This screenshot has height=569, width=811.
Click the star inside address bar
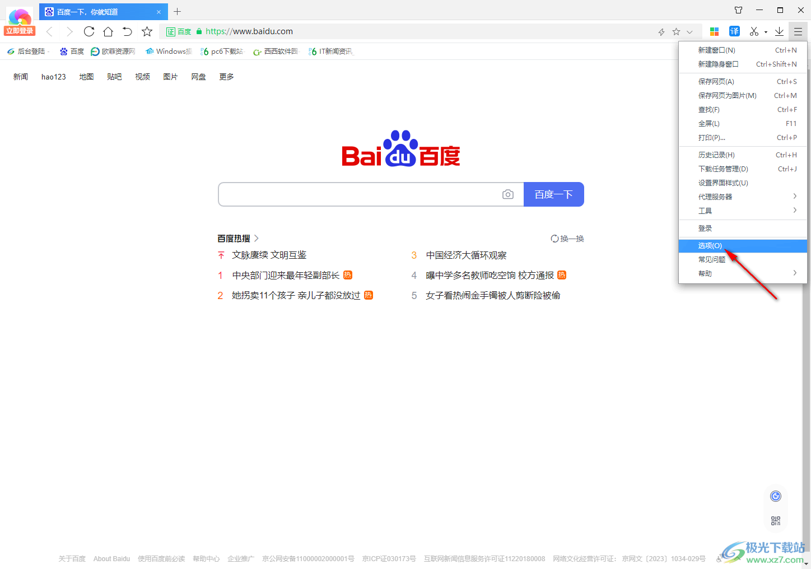676,32
